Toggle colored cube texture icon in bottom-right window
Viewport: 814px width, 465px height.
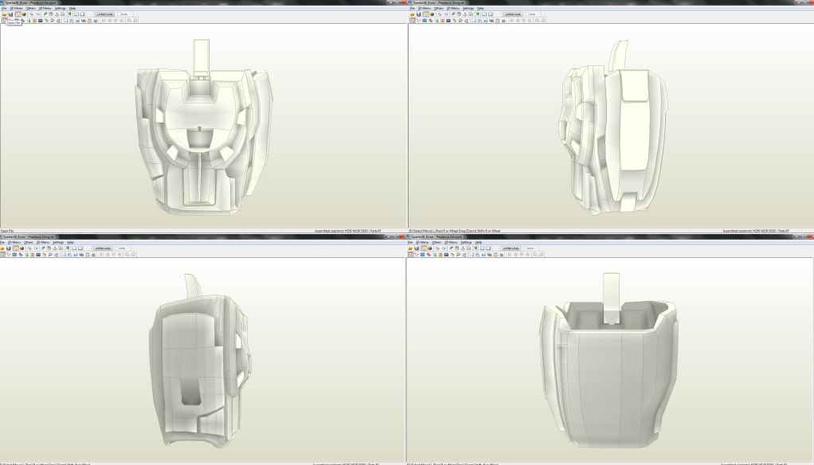[430, 248]
